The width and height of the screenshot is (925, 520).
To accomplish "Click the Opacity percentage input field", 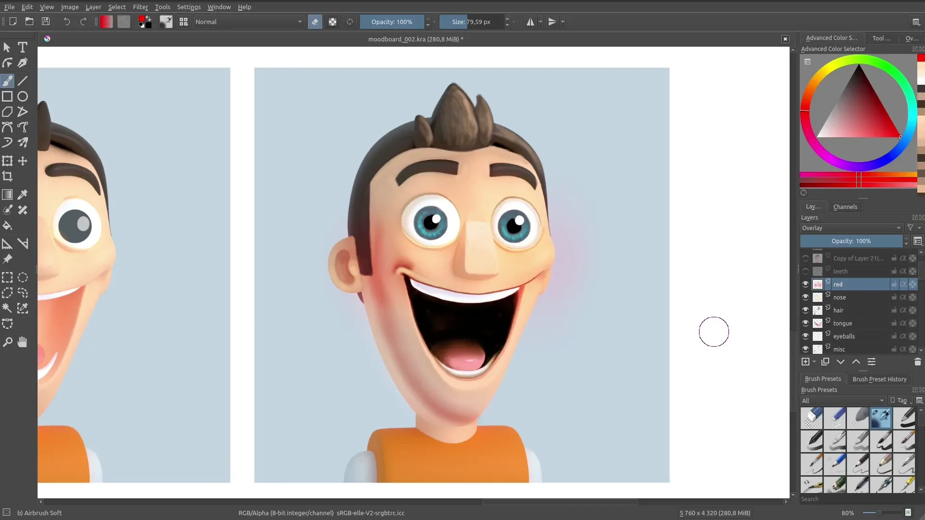I will [391, 22].
